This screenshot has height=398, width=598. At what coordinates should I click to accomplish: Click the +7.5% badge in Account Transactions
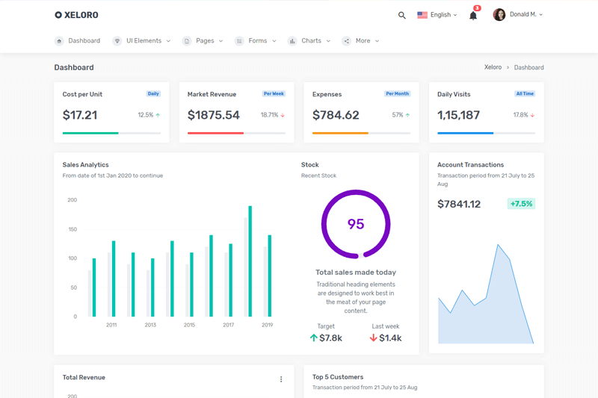[x=521, y=204]
